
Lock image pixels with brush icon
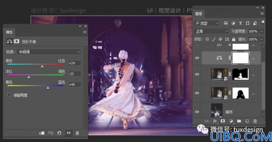click(x=214, y=40)
